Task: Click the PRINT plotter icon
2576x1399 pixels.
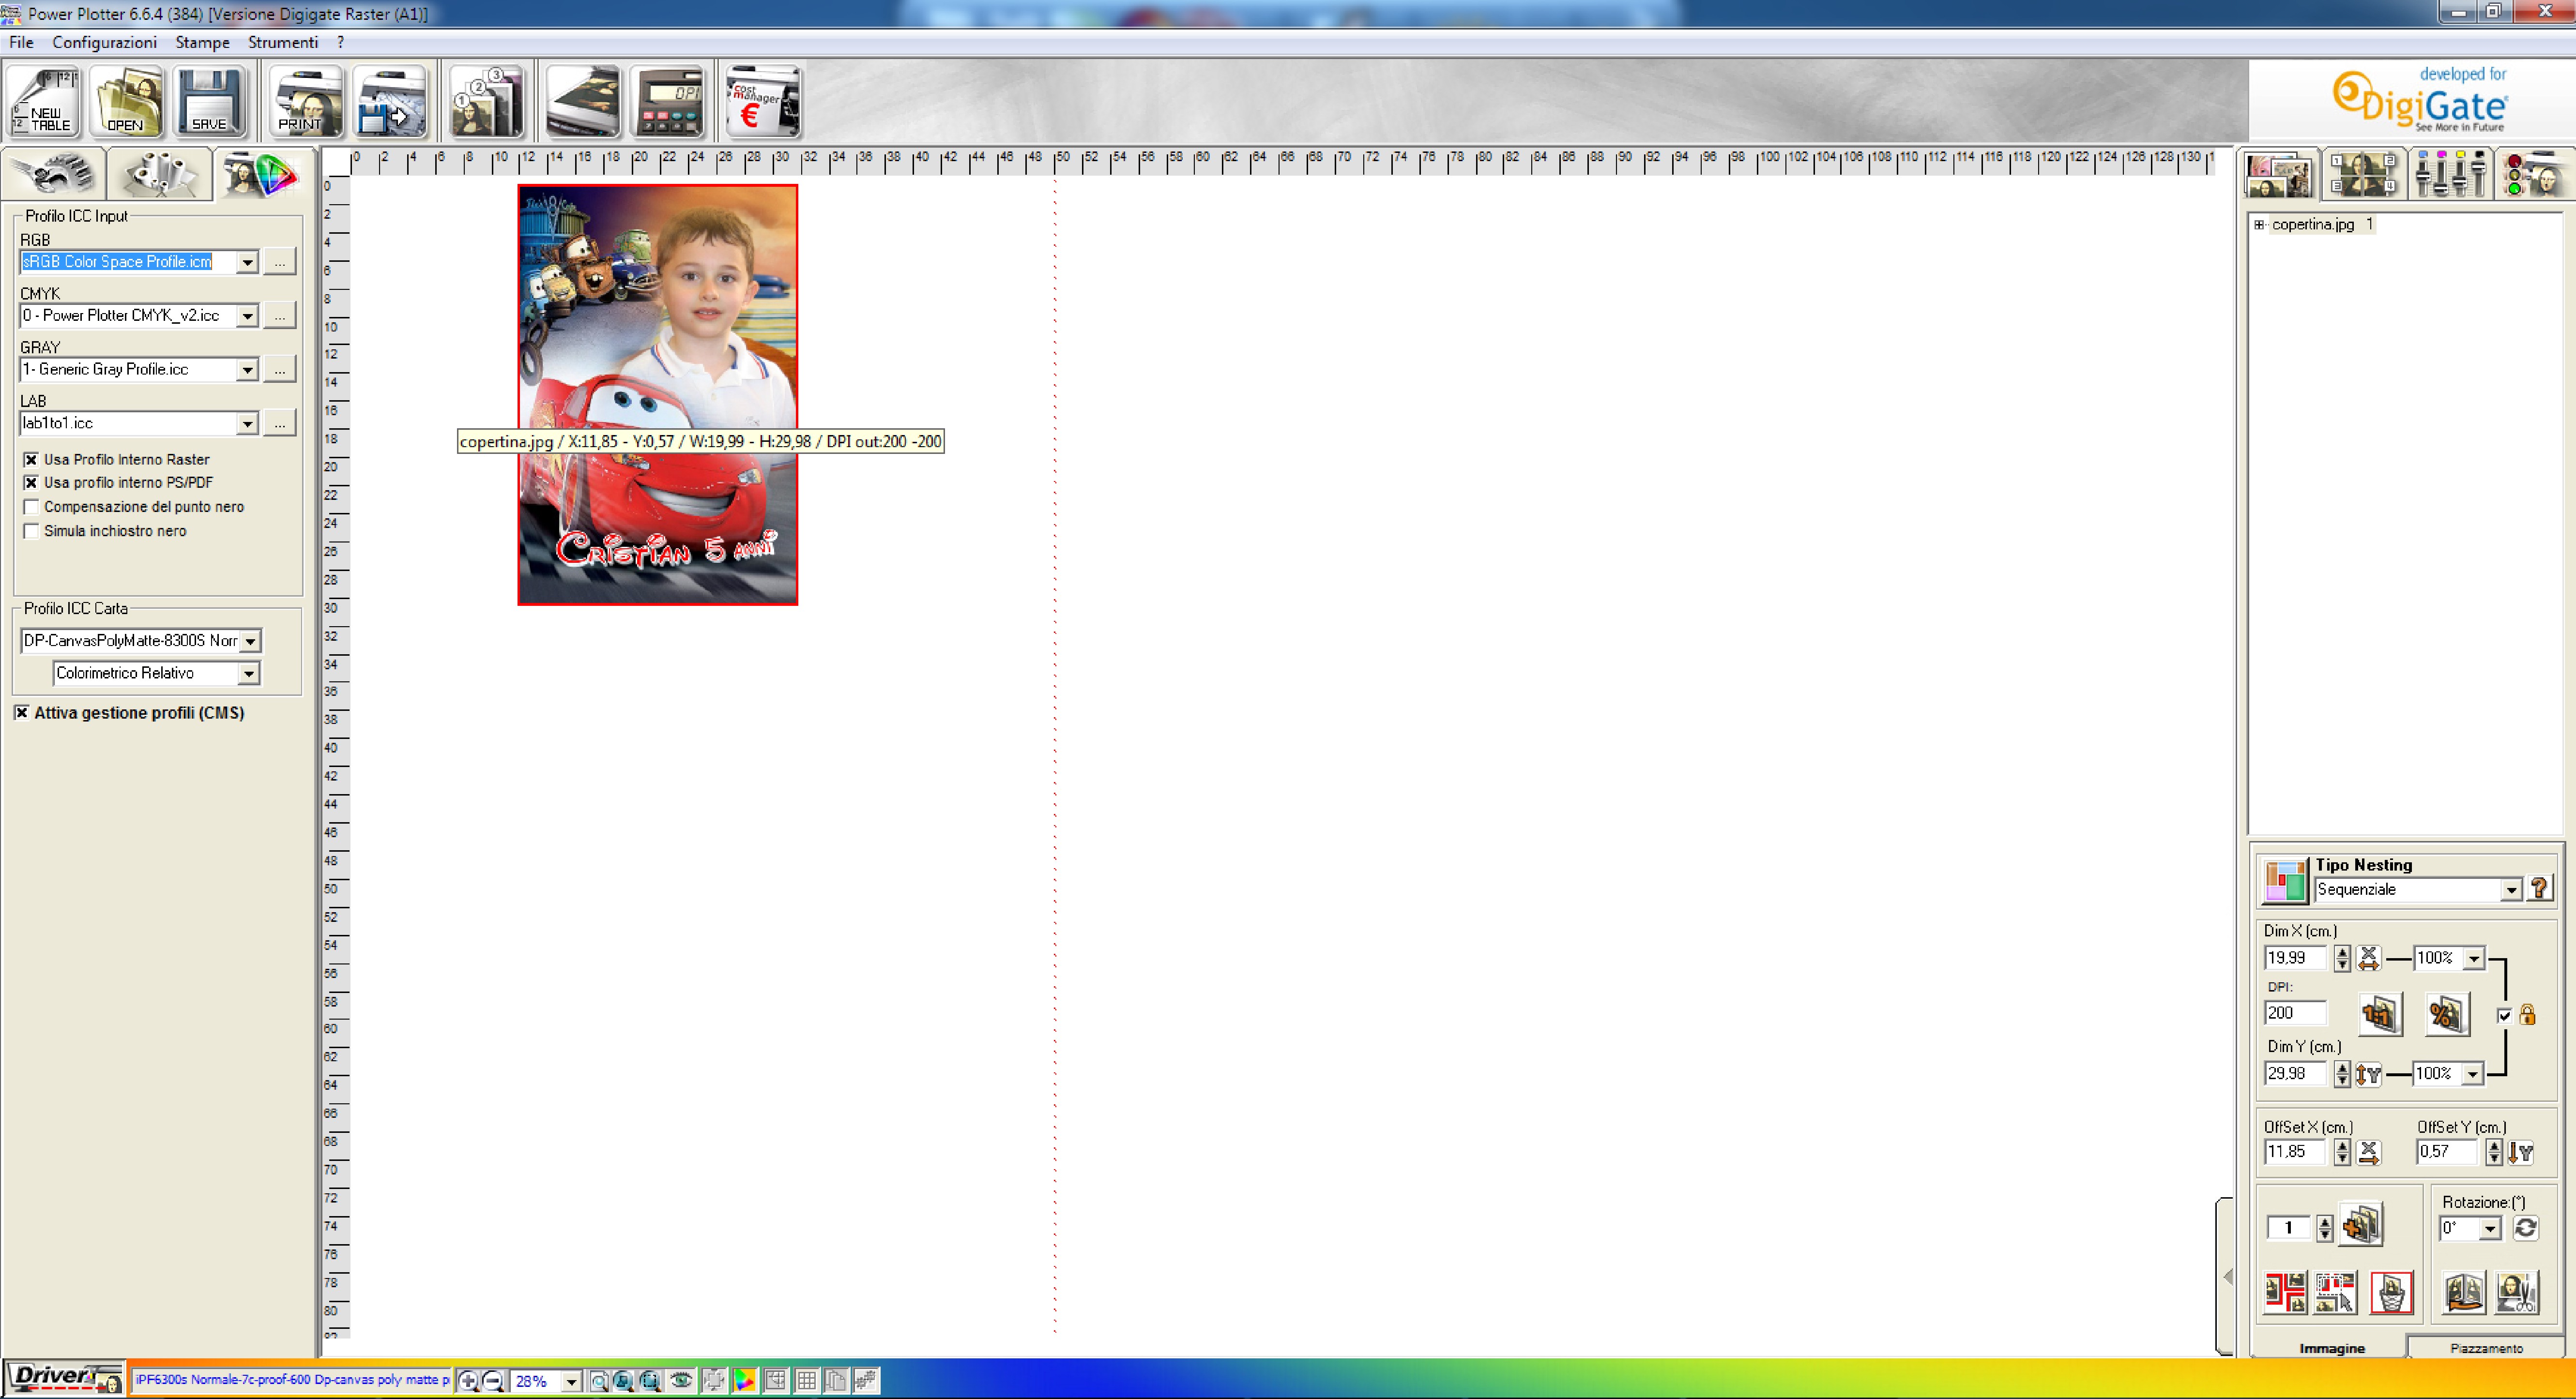Action: 305,101
